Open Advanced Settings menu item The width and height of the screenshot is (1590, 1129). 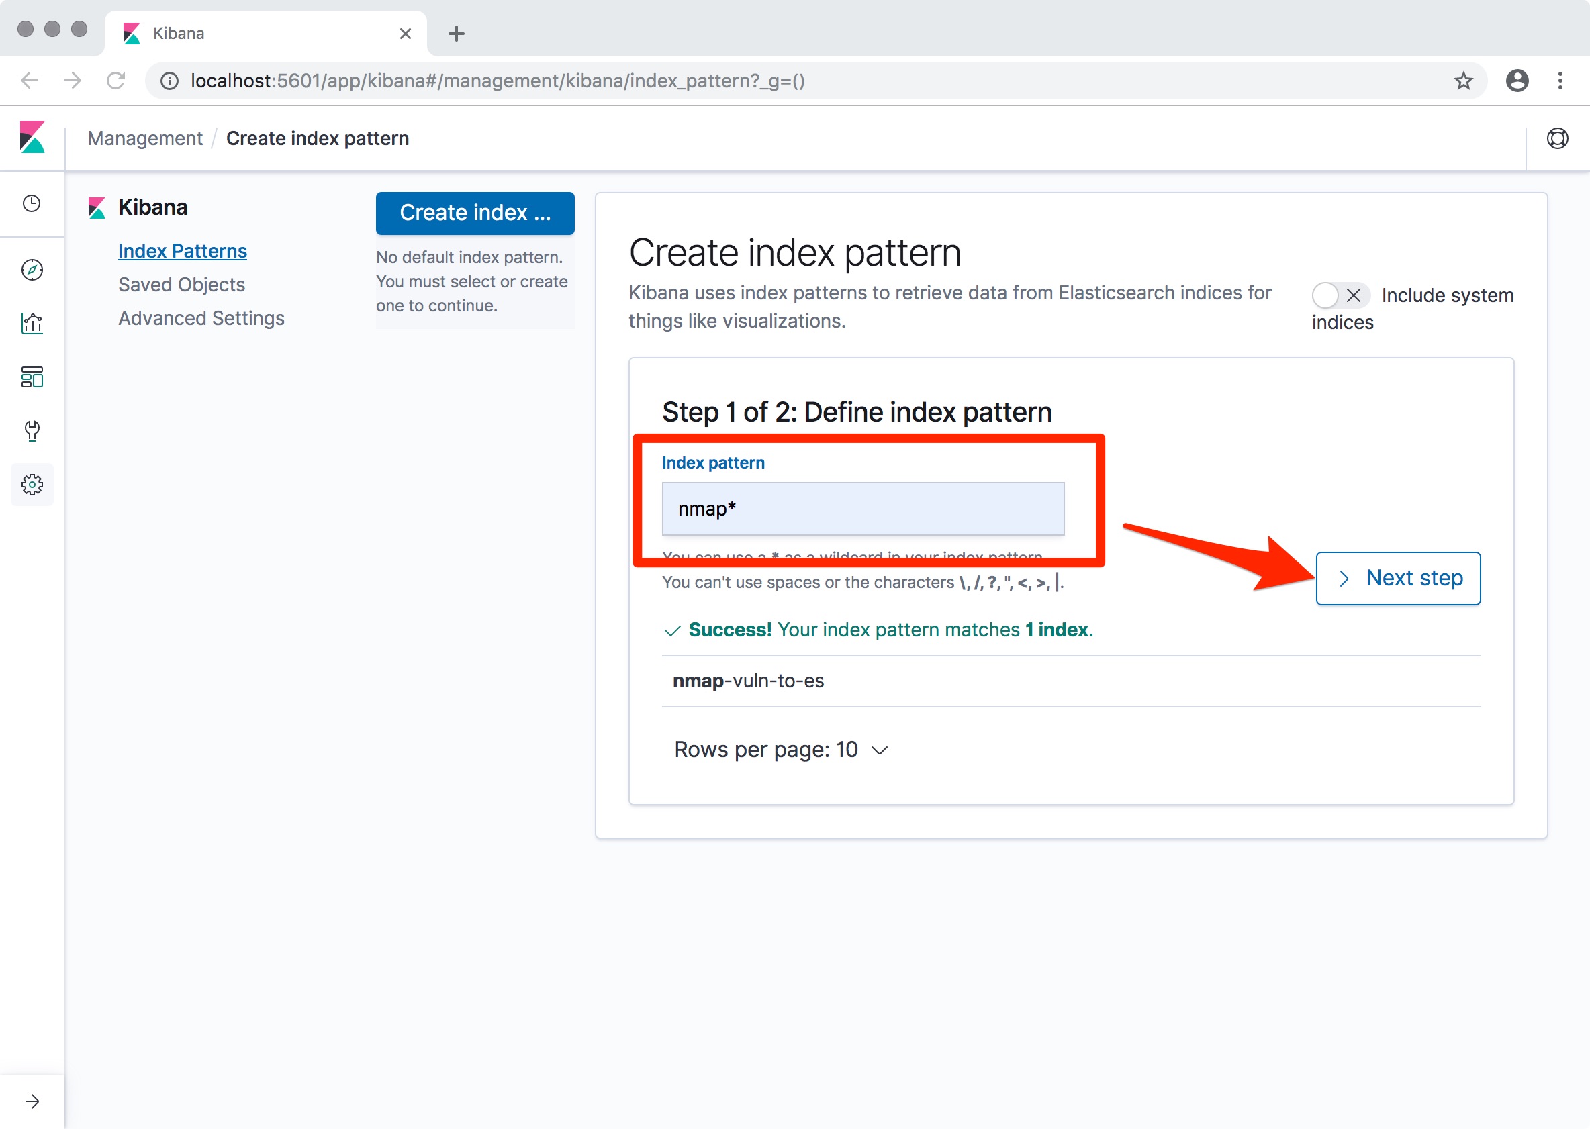[x=201, y=317]
